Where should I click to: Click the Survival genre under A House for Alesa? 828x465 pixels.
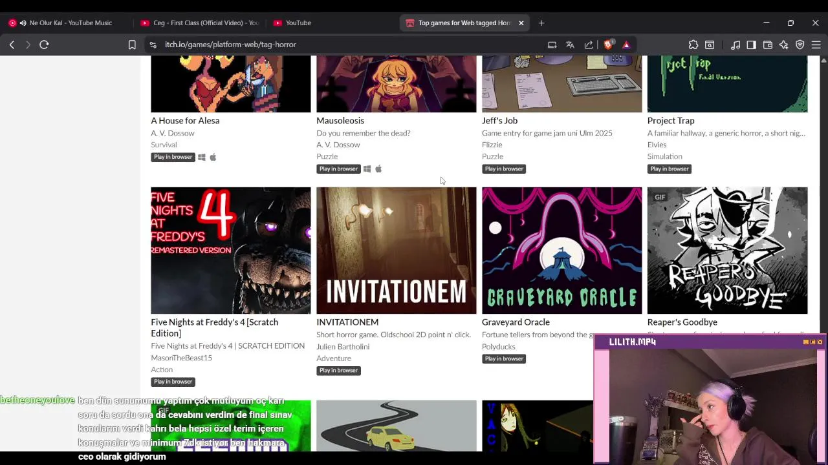pos(164,145)
